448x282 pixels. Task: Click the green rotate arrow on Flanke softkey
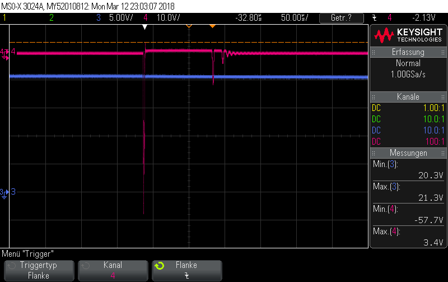(x=160, y=266)
